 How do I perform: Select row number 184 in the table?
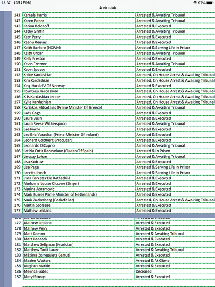click(x=18, y=261)
